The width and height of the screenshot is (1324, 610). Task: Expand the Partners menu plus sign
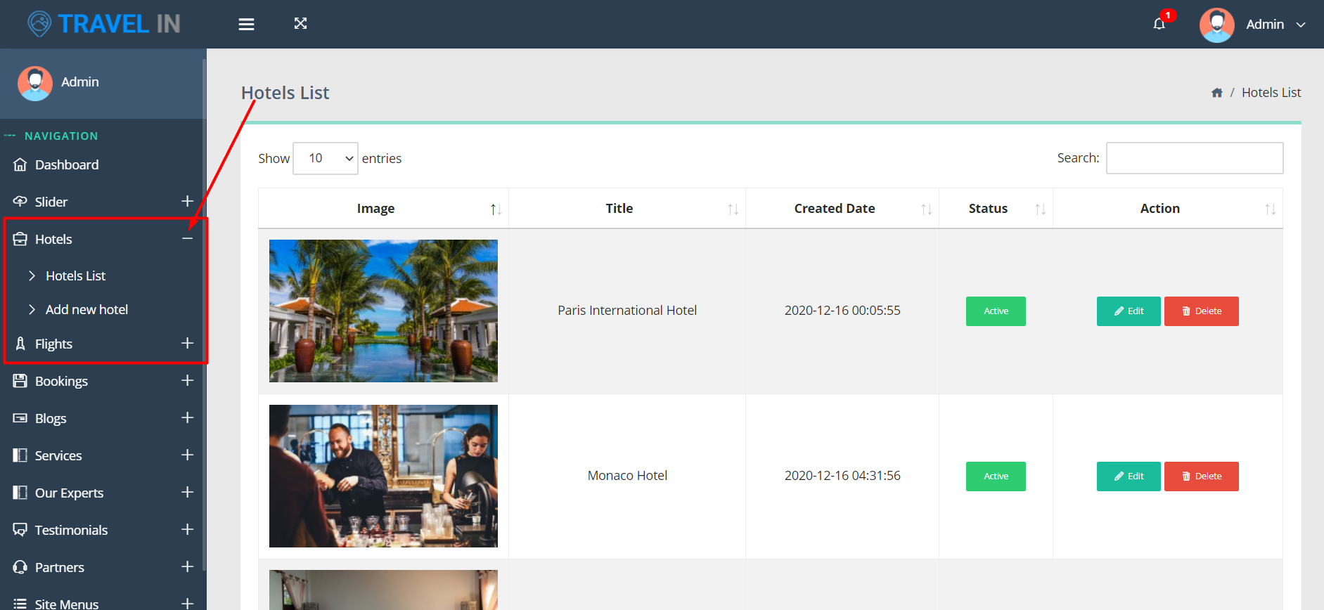point(187,566)
